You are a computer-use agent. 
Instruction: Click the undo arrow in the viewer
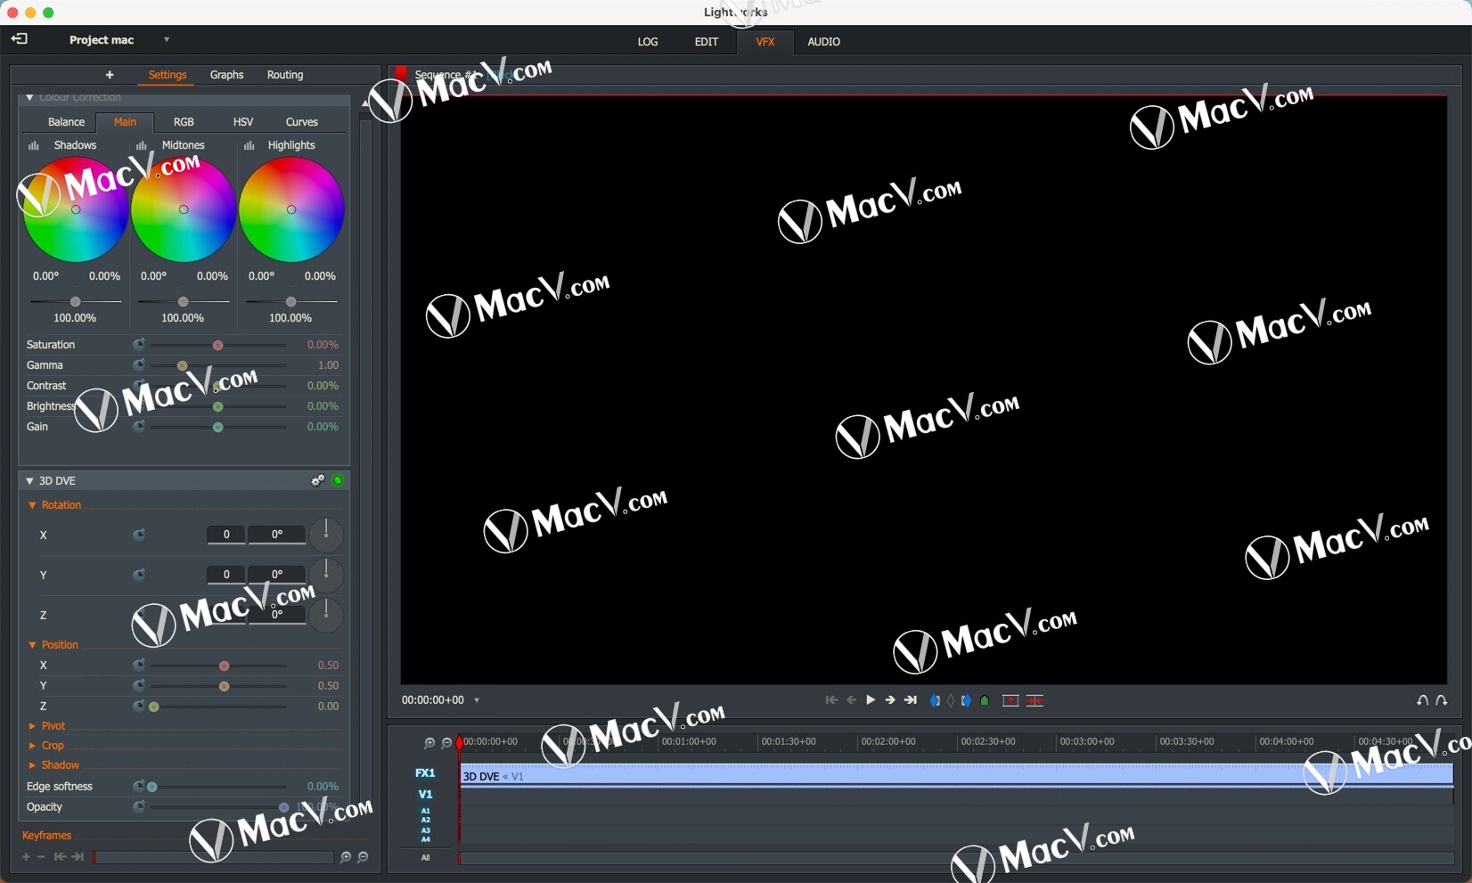(x=1422, y=701)
